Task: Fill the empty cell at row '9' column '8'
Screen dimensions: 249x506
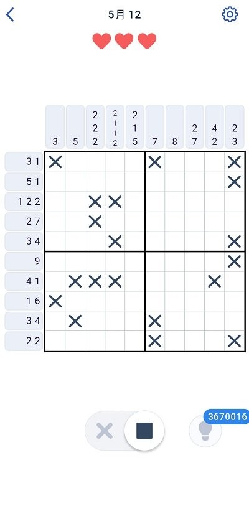Action: pos(175,261)
